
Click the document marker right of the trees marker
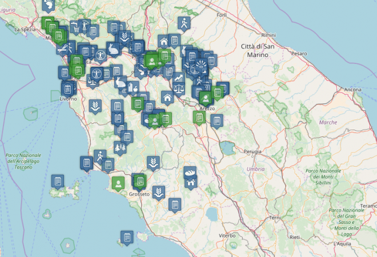(x=127, y=138)
